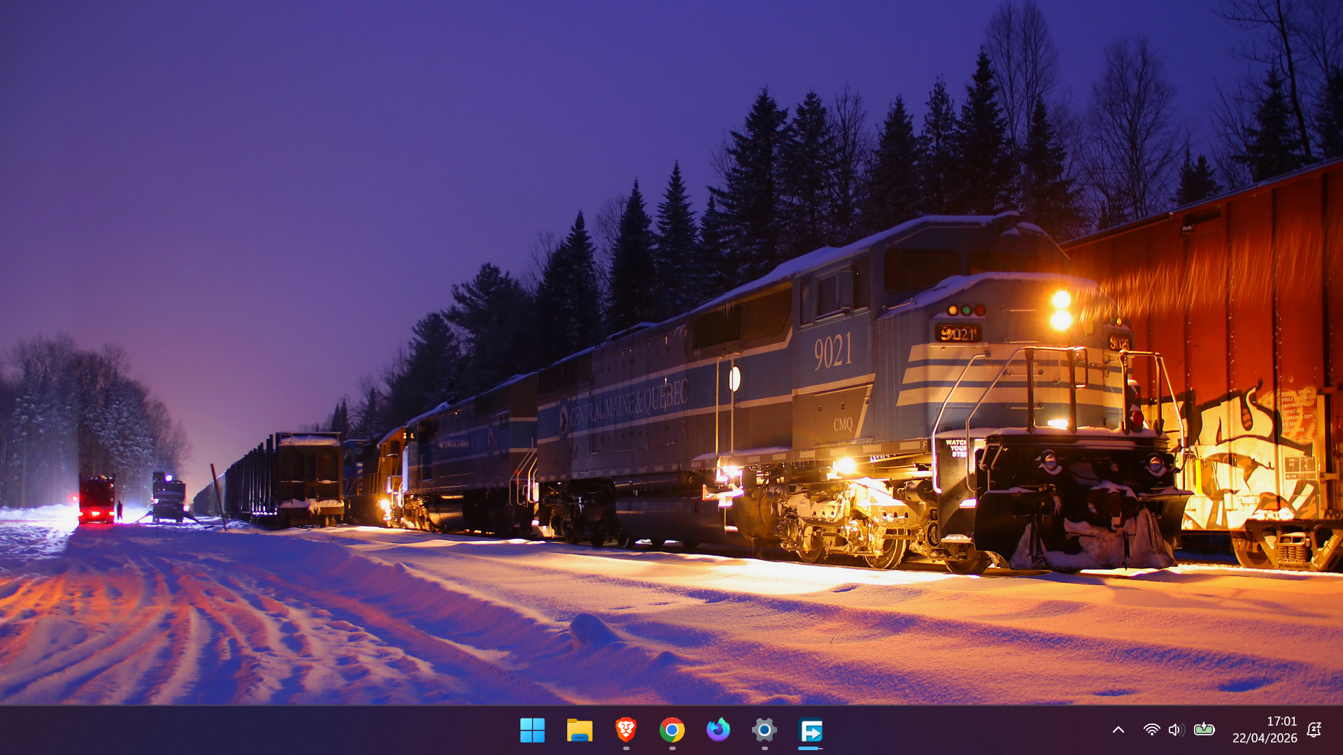1343x755 pixels.
Task: Open File Explorer from the taskbar
Action: 579,731
